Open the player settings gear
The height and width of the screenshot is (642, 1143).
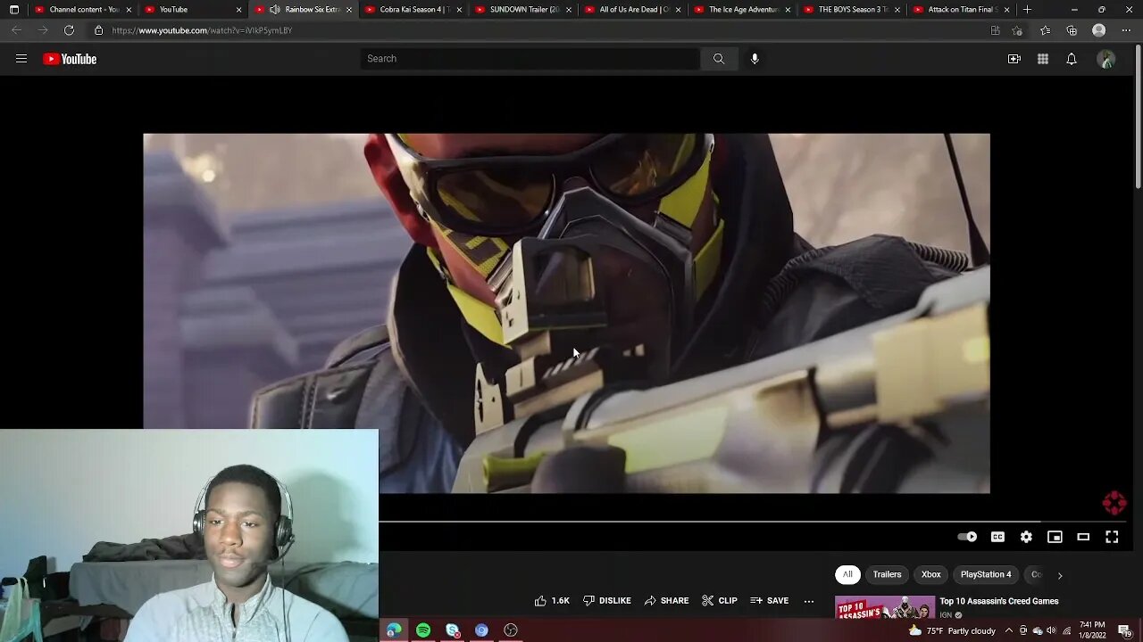(x=1026, y=537)
